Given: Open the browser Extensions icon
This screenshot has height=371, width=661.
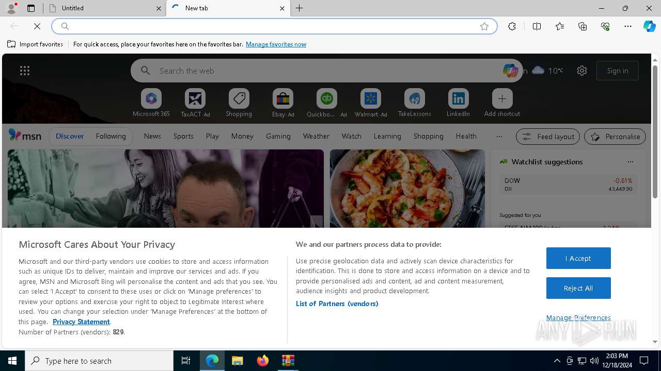Looking at the screenshot, I should tap(512, 26).
